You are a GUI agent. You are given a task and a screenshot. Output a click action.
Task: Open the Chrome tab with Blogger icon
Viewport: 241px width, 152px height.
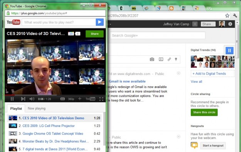(x=171, y=8)
